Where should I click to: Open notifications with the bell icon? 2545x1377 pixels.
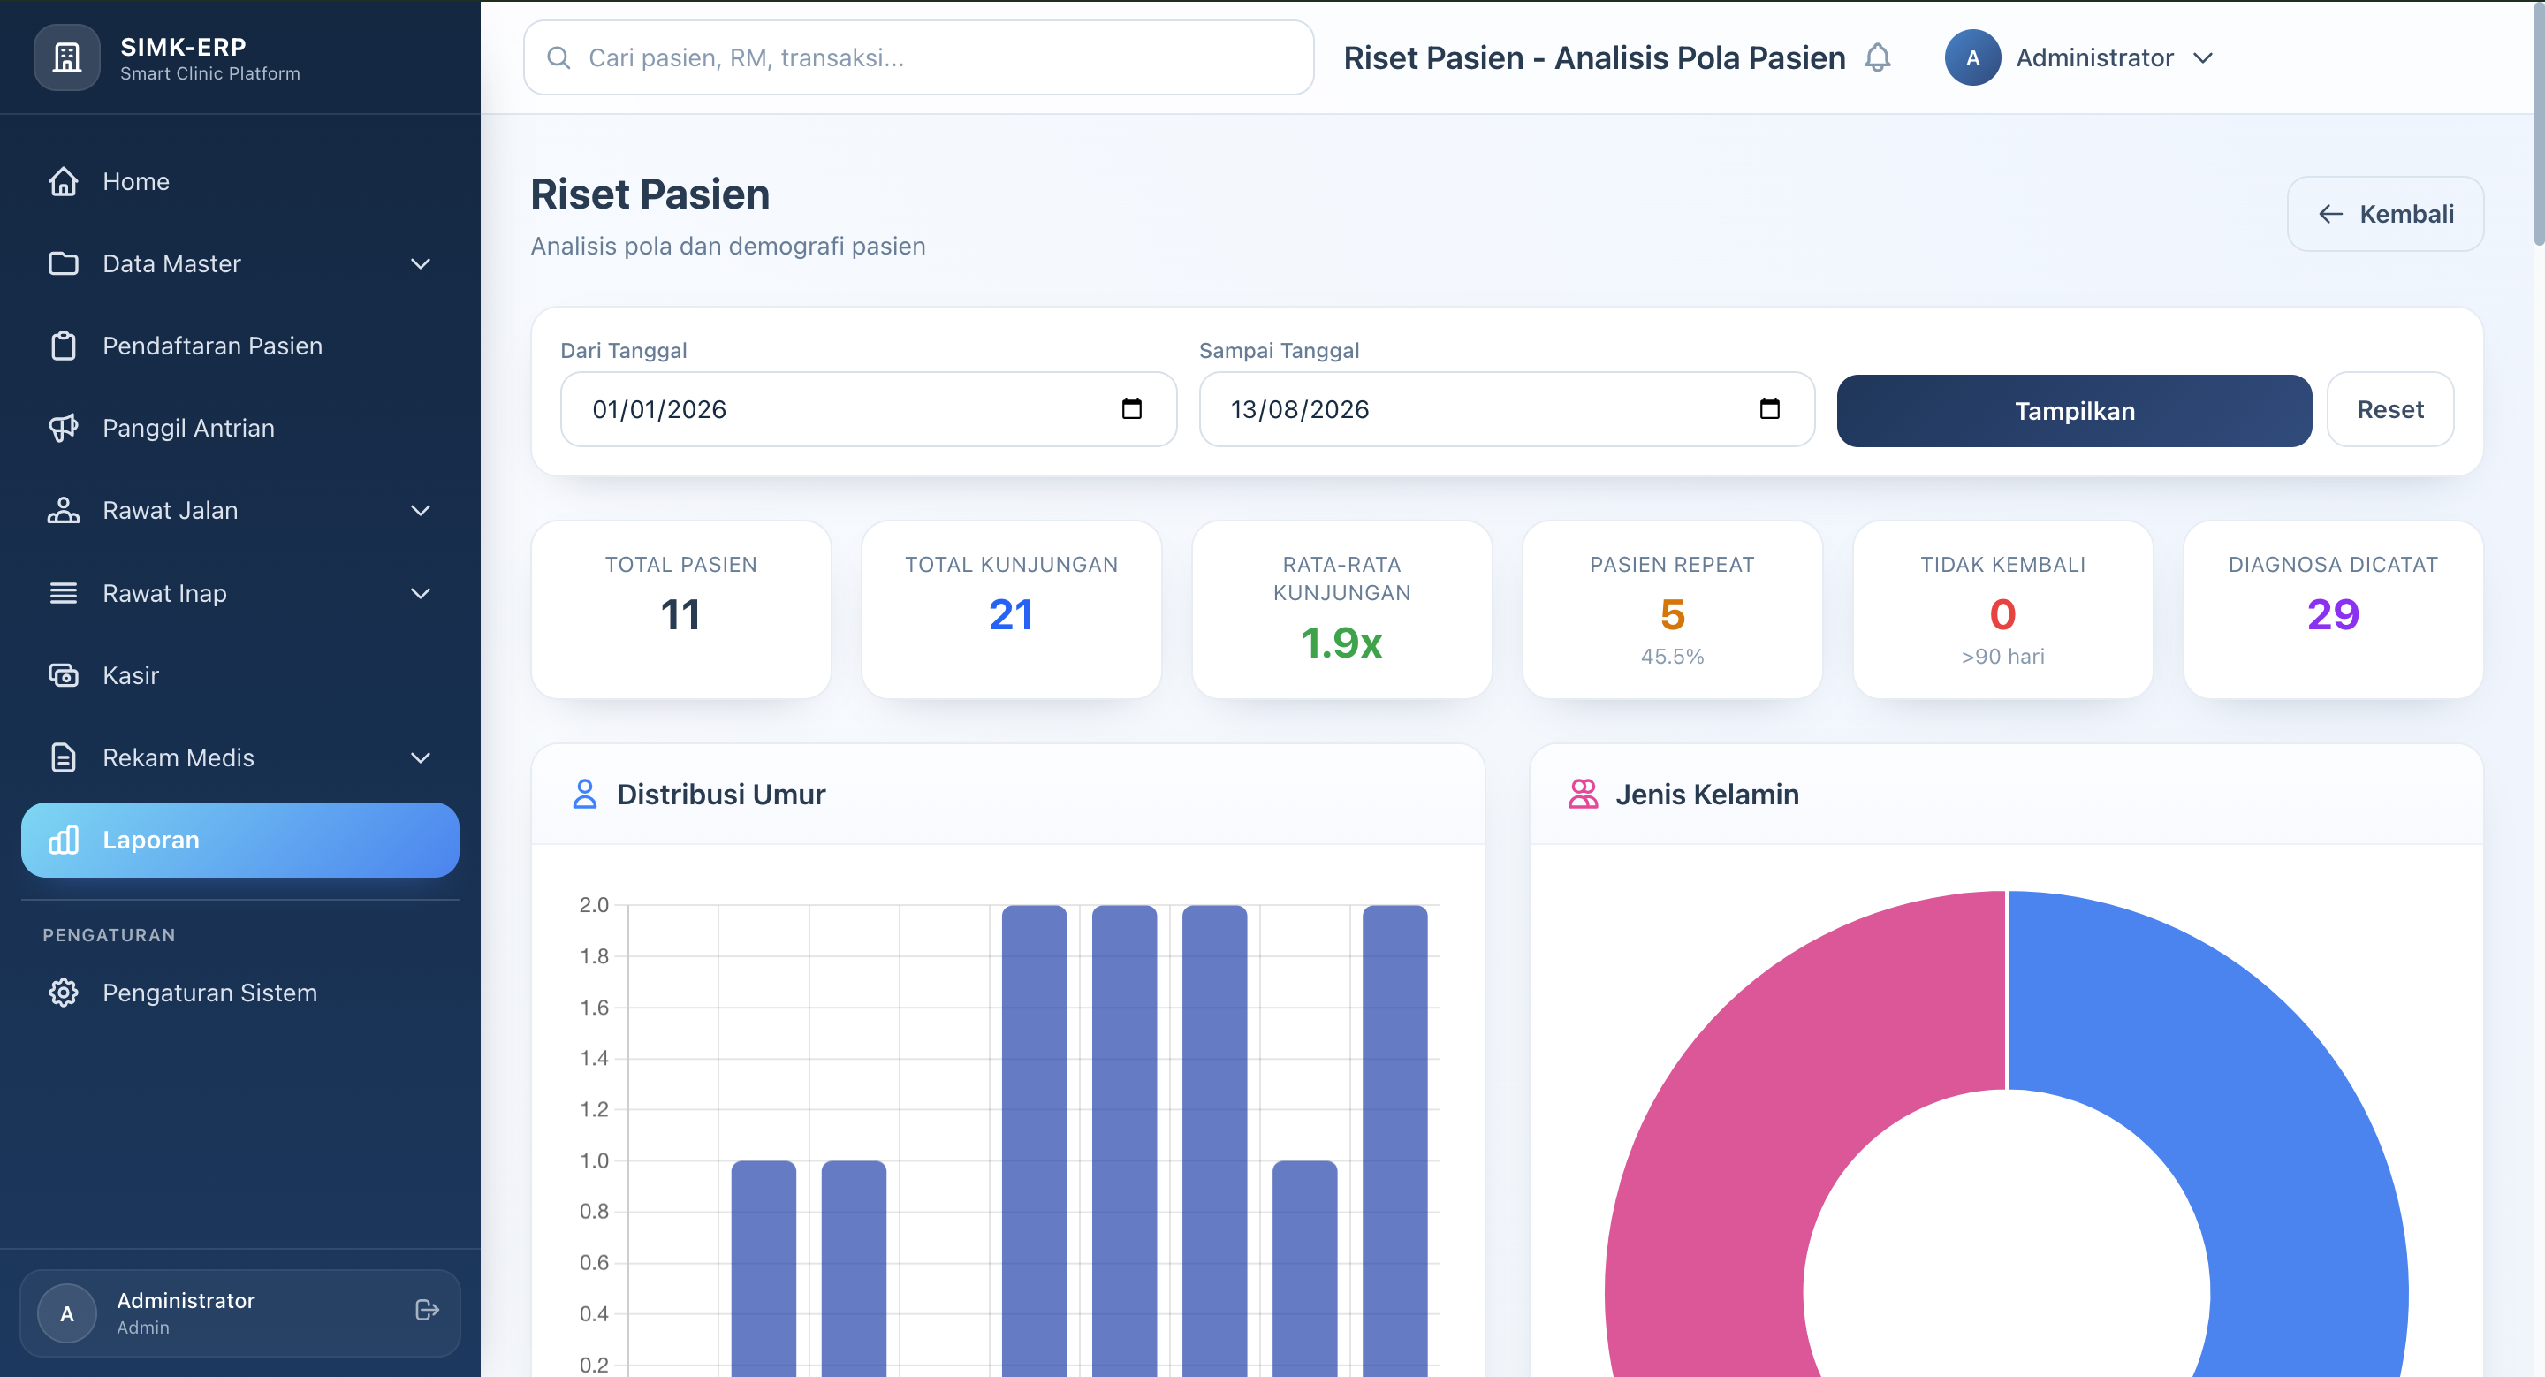[1877, 58]
